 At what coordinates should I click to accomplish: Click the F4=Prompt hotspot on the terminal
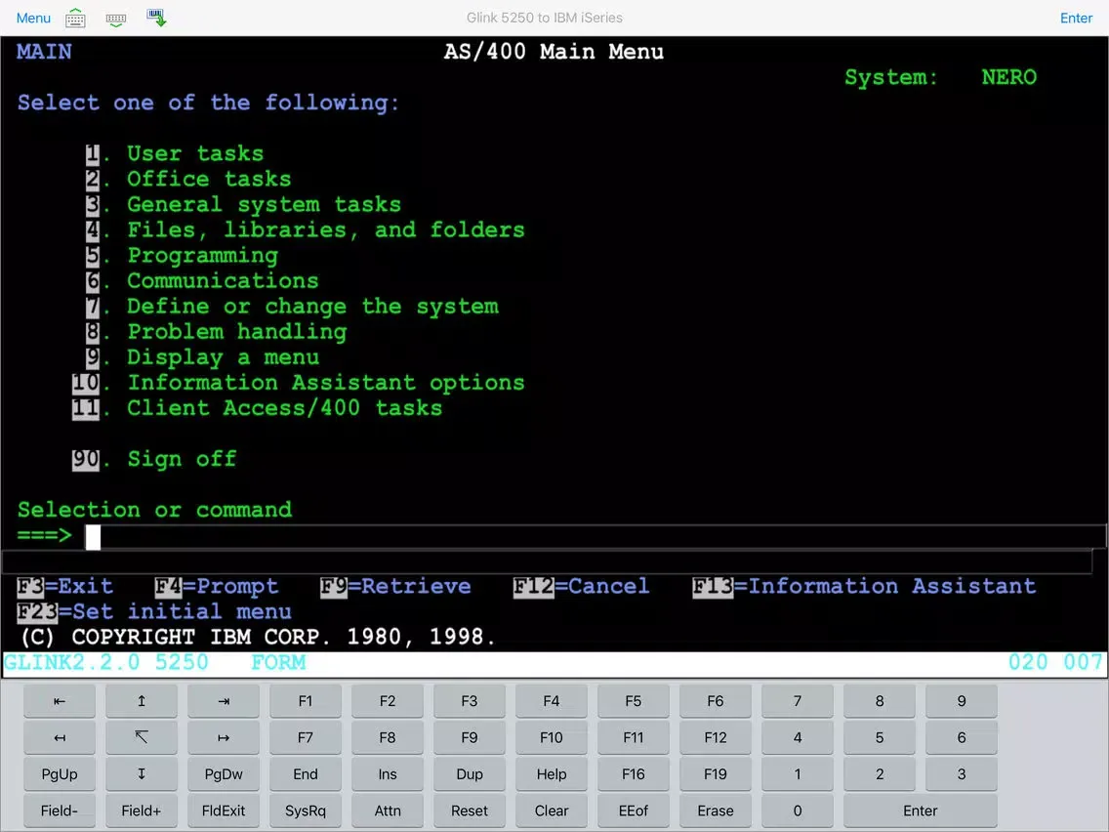pyautogui.click(x=217, y=587)
